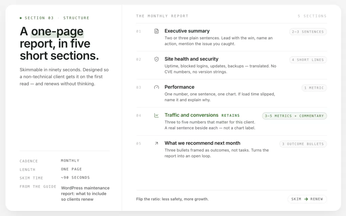Click the row number 03

click(x=139, y=87)
